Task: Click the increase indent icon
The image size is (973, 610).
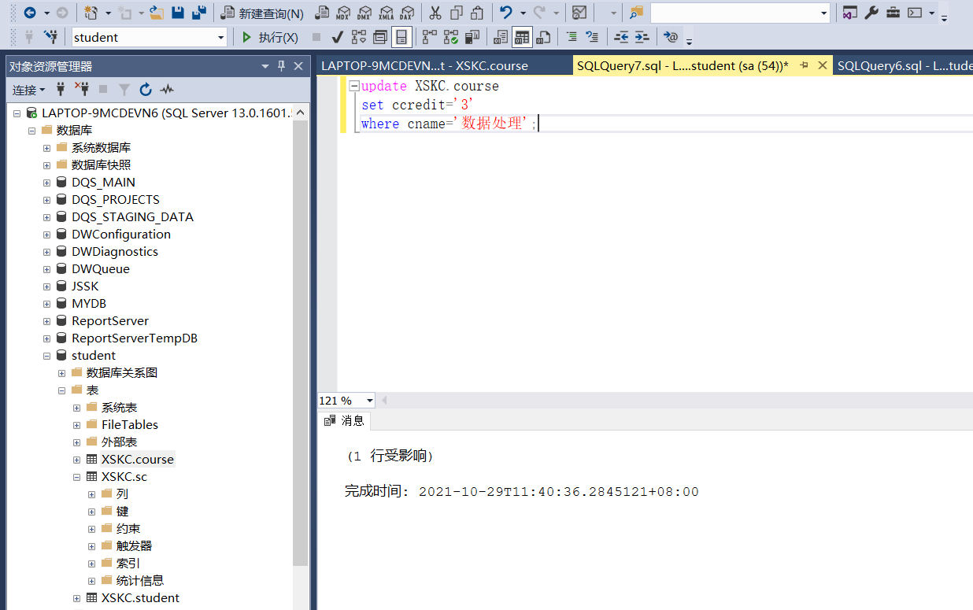Action: pos(642,37)
